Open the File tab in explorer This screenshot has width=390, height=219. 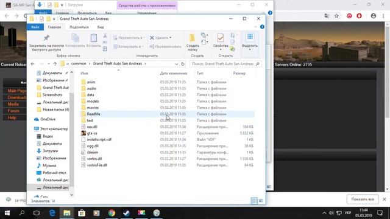pyautogui.click(x=35, y=27)
